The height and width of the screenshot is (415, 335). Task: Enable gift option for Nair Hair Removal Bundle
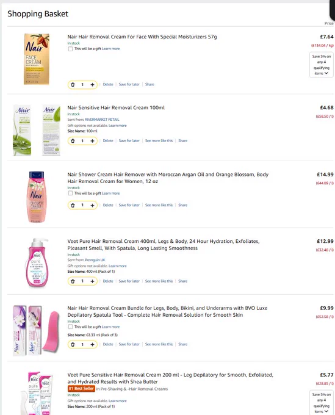(x=70, y=327)
